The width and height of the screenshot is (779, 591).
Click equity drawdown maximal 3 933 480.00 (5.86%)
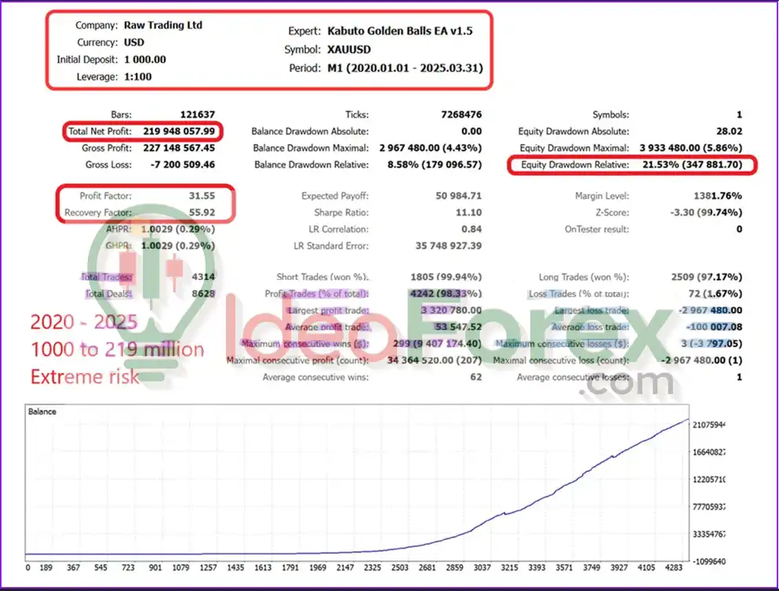[x=691, y=148]
